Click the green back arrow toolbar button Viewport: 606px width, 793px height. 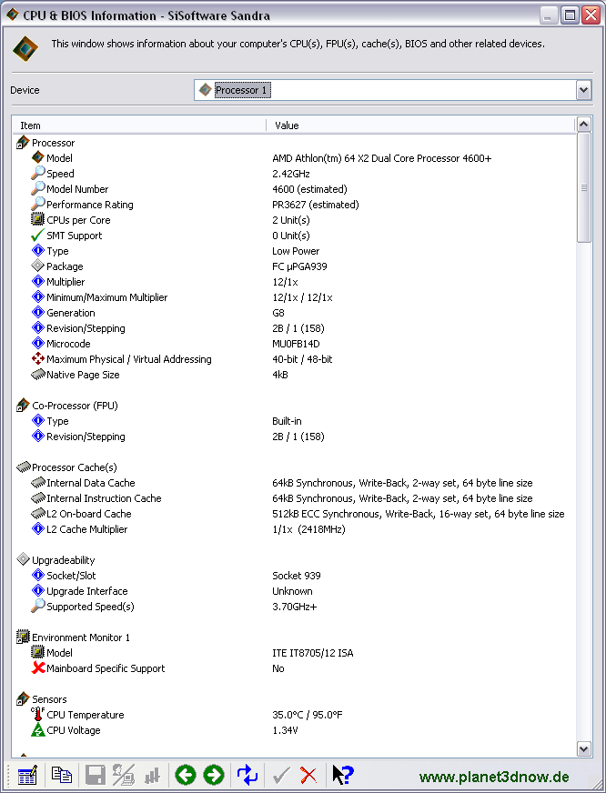click(185, 775)
